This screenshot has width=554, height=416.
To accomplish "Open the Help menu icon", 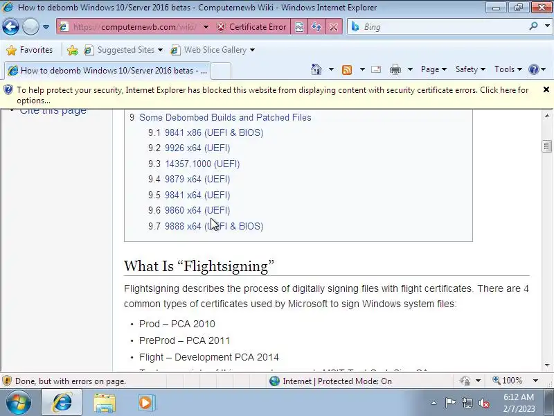I will (537, 69).
